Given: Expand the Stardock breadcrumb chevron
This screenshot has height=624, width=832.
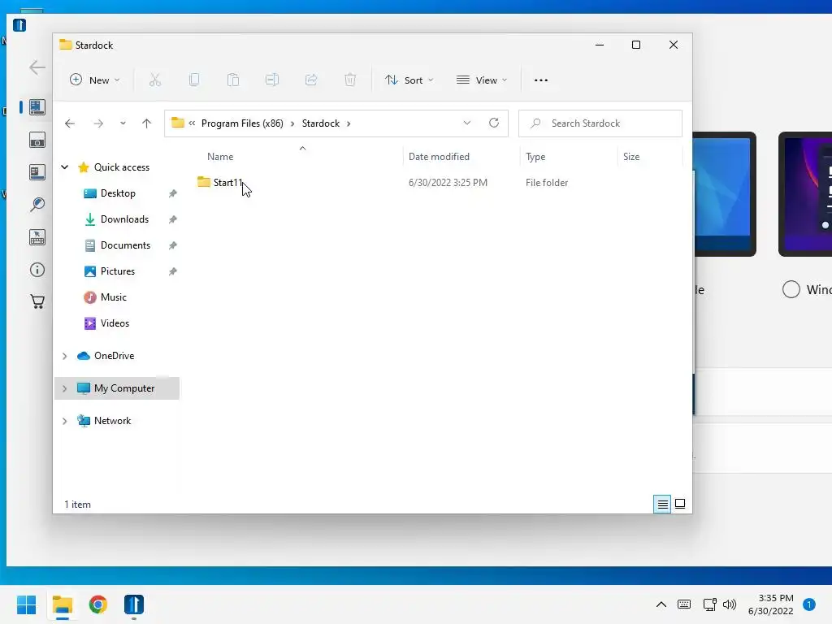Looking at the screenshot, I should (349, 123).
